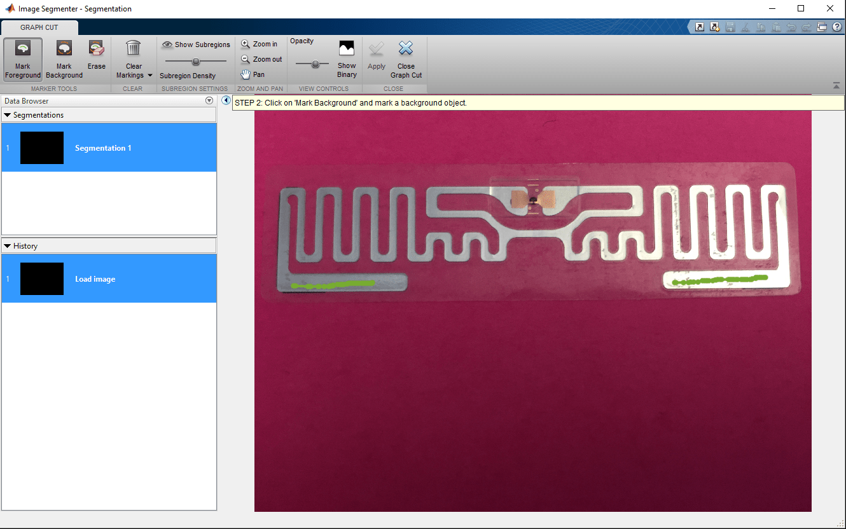Collapse the Data Browser panel with the arrow

(x=226, y=100)
